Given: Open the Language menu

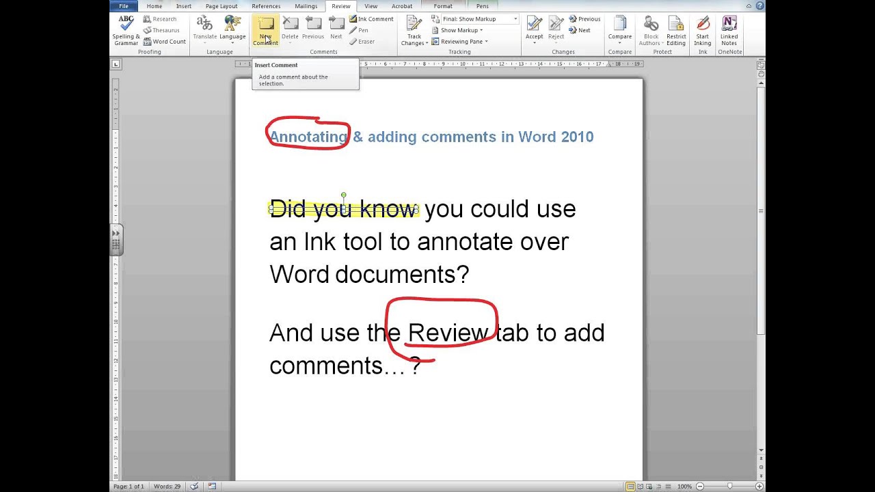Looking at the screenshot, I should [232, 31].
